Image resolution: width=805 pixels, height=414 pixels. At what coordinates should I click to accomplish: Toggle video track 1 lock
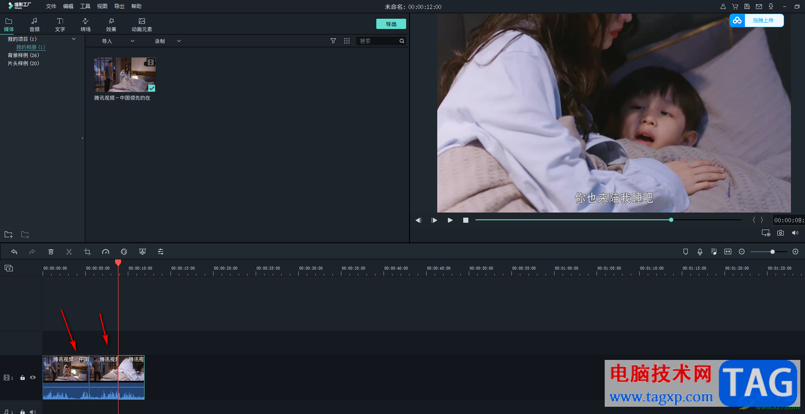[23, 378]
